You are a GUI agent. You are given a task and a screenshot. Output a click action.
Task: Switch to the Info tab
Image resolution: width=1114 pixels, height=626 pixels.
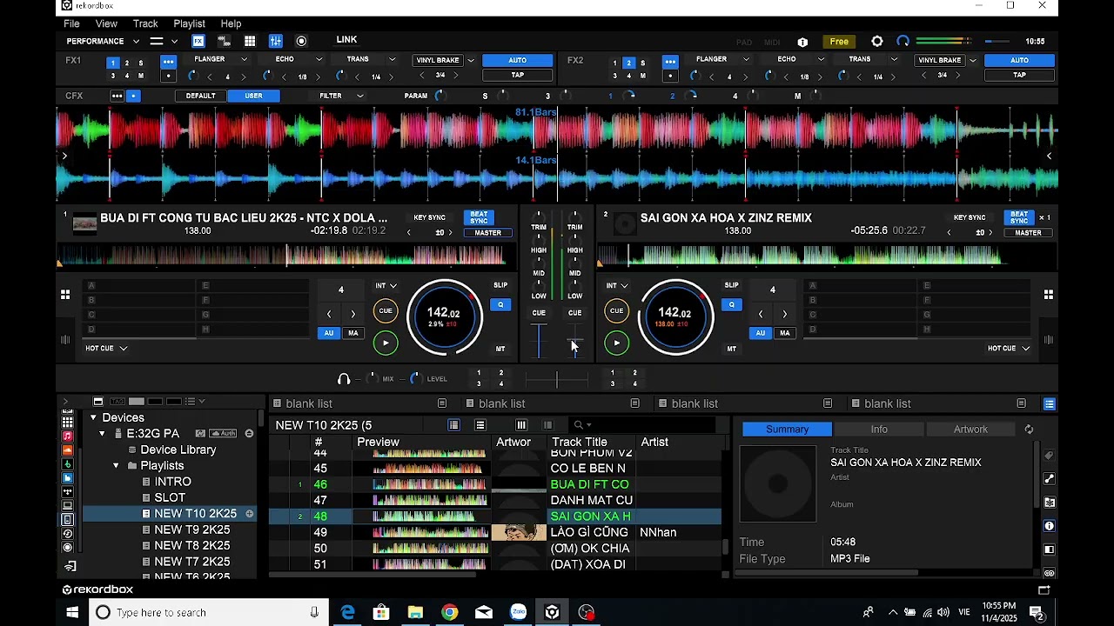tap(879, 430)
